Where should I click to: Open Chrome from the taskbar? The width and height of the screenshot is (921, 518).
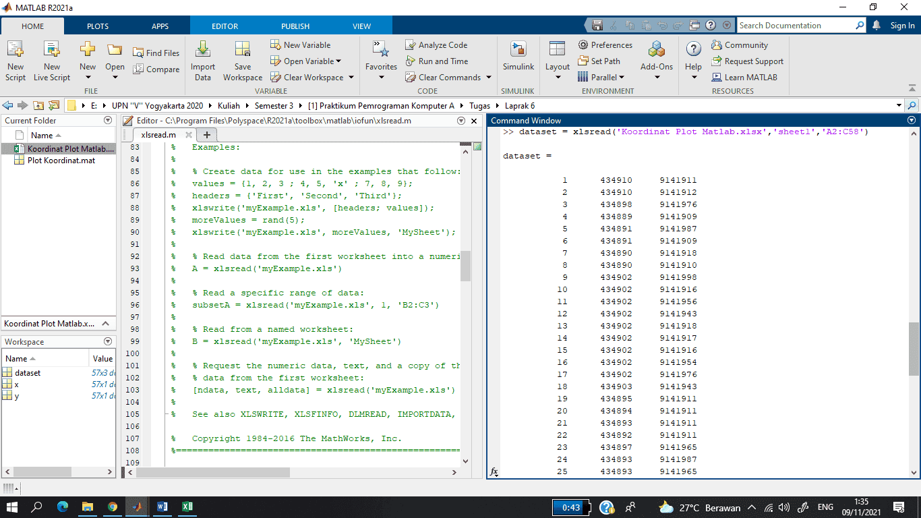112,507
